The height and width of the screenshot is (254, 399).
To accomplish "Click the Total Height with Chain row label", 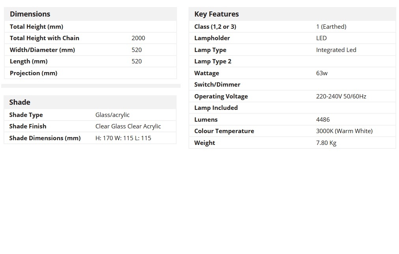I will tap(44, 38).
